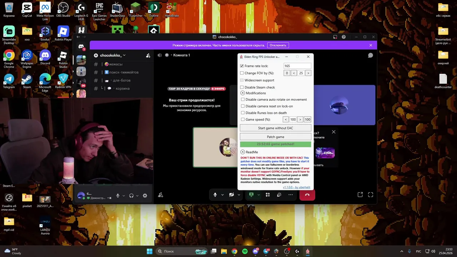Screen dimensions: 457x257
Task: Open Steam desktop shortcut
Action: tap(27, 81)
